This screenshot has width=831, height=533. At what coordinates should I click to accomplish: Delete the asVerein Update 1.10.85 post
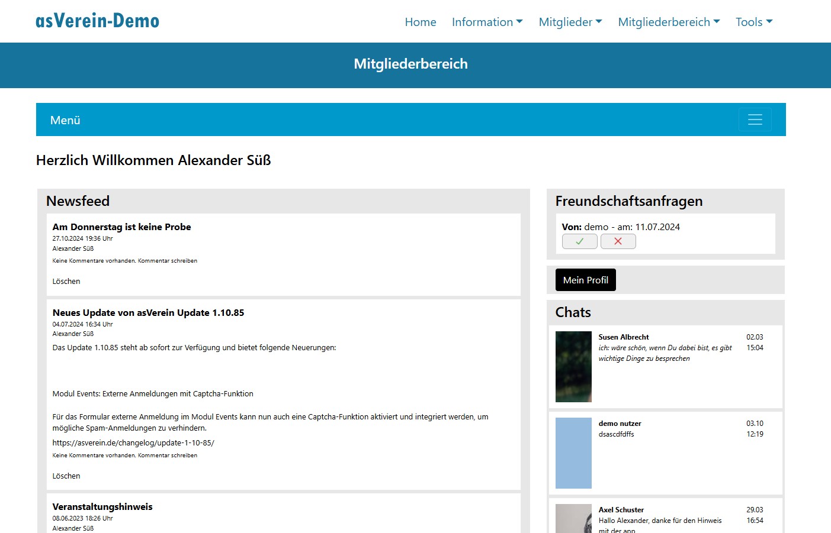click(66, 476)
